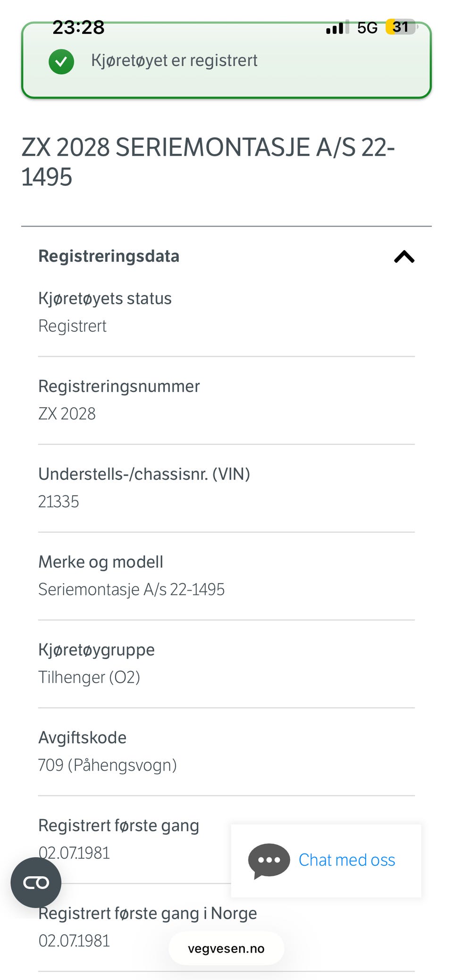Screen dimensions: 453x980
Task: Tap the 5G network indicator
Action: (x=367, y=28)
